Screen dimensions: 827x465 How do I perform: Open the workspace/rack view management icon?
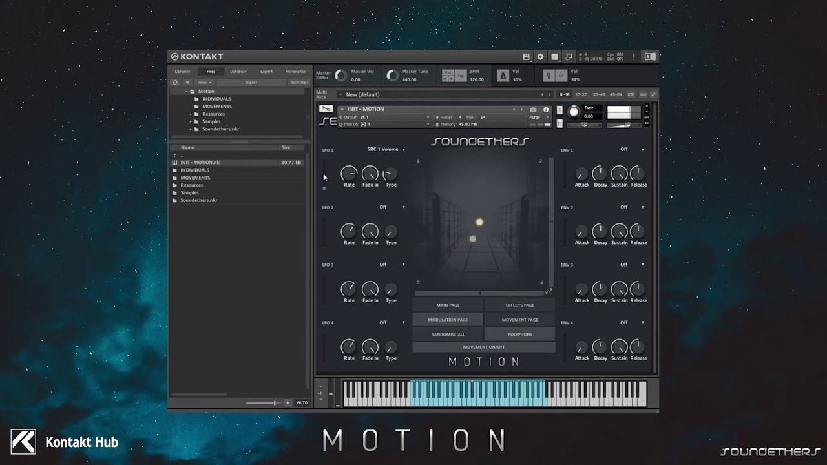click(555, 57)
